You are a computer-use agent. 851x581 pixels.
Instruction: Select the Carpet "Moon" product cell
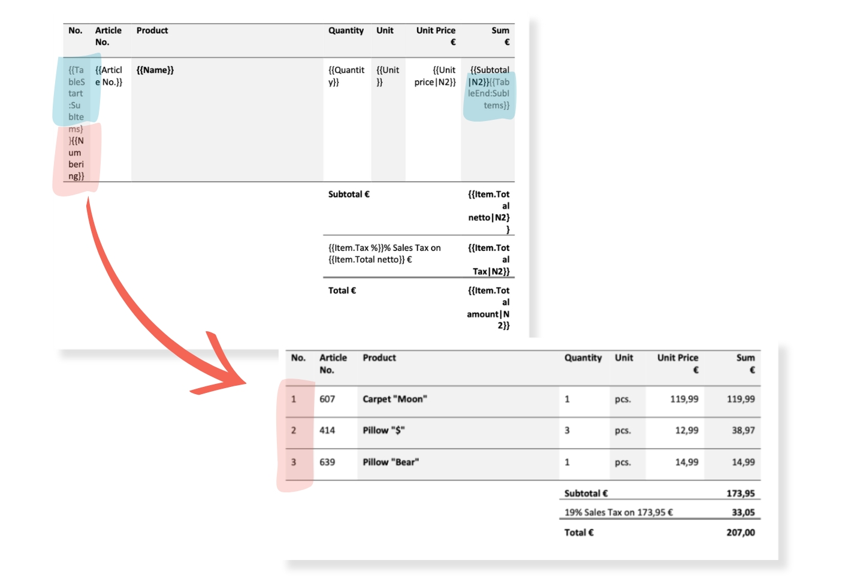394,400
